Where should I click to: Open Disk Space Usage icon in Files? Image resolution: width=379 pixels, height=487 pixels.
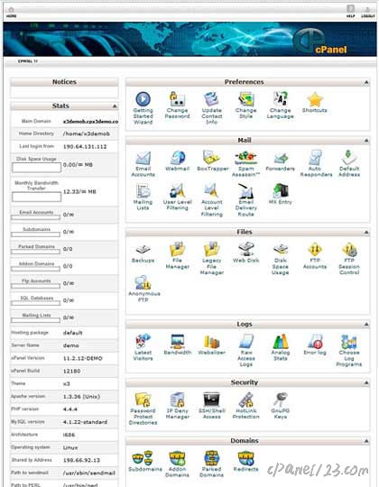(281, 258)
